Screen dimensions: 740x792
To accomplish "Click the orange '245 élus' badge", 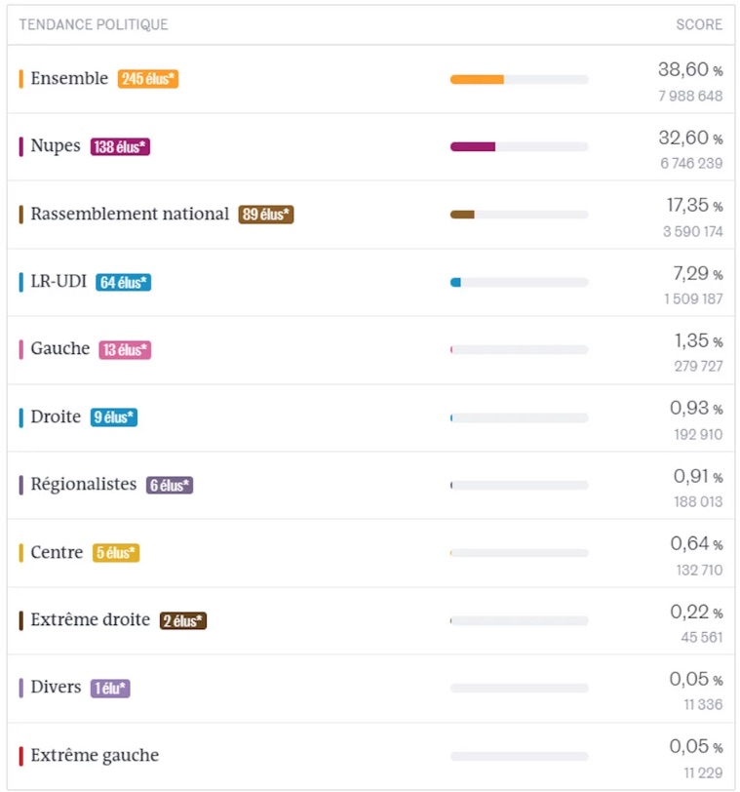I will [148, 79].
